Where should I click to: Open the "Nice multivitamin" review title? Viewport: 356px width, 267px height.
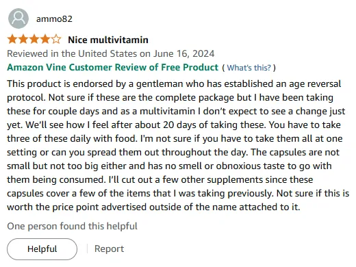tap(108, 40)
